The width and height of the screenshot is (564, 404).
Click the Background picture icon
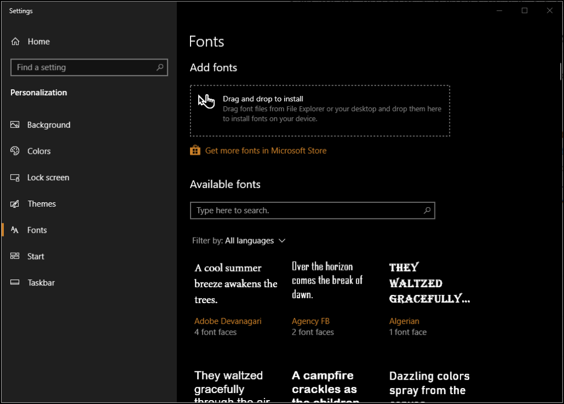point(14,125)
